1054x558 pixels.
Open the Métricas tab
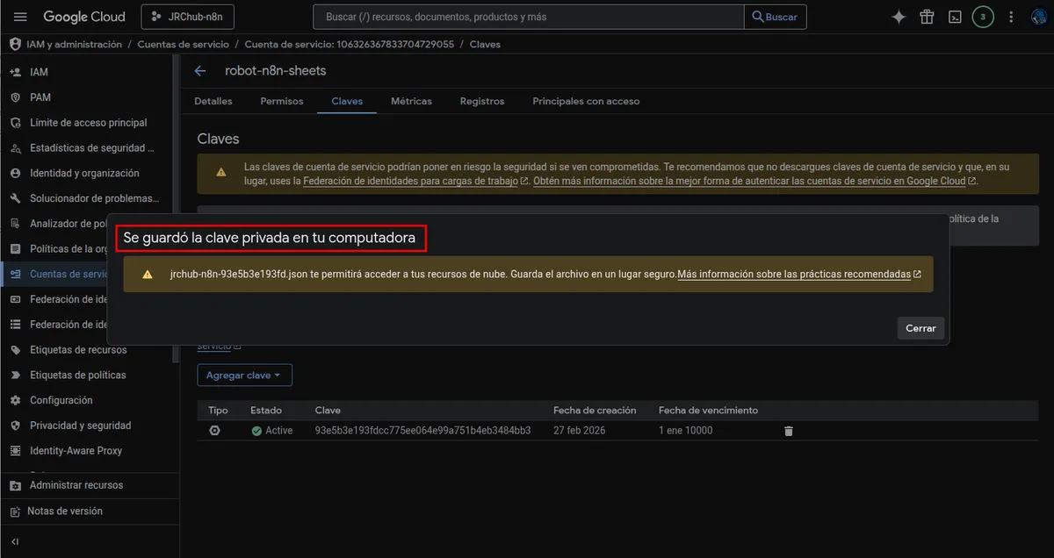pos(411,101)
